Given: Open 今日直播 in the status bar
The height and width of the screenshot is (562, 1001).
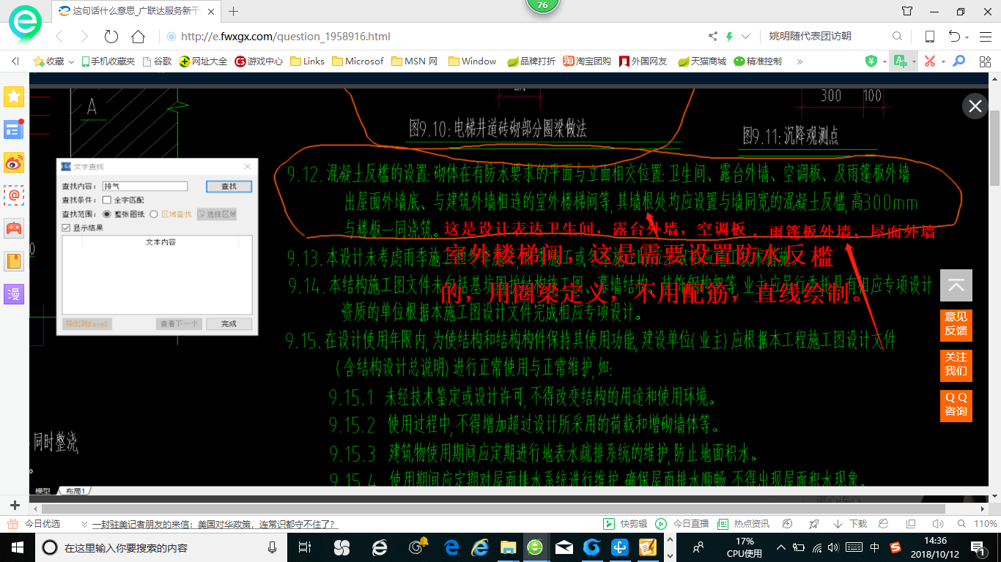Looking at the screenshot, I should tap(682, 524).
